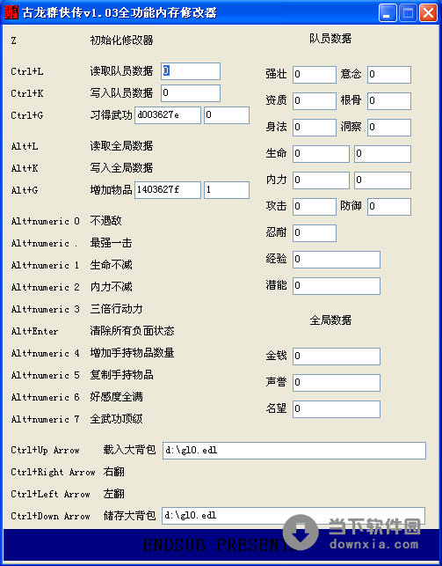Click the ENDSUB PRESENTS banner
This screenshot has height=566, width=442.
click(221, 545)
